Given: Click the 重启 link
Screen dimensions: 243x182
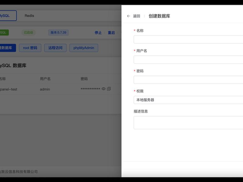Looking at the screenshot, I should pos(111,33).
